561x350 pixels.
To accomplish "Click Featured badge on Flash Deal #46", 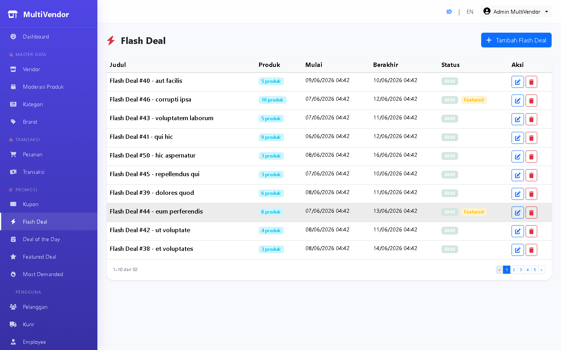I will tap(474, 100).
